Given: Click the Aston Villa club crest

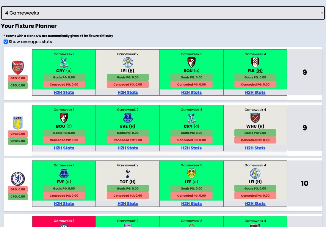Looking at the screenshot, I should pyautogui.click(x=18, y=123).
